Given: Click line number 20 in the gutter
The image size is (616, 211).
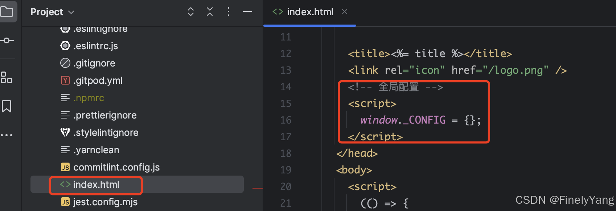Looking at the screenshot, I should (x=286, y=186).
